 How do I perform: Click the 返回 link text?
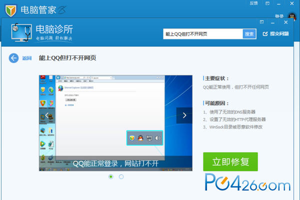coord(27,58)
